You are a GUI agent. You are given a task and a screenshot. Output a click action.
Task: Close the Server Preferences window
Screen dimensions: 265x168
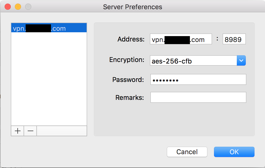[x=8, y=7]
